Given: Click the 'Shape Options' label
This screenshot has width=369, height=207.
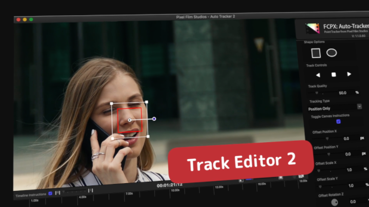Looking at the screenshot, I should click(x=314, y=42).
